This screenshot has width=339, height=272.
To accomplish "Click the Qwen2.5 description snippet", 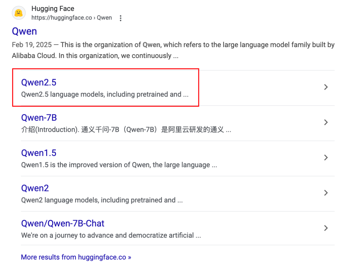I will pos(105,94).
